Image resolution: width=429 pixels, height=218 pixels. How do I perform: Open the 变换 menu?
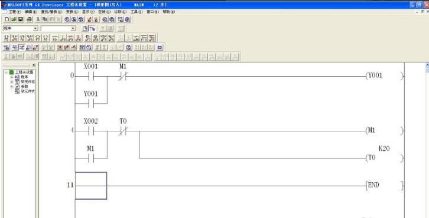[x=72, y=12]
